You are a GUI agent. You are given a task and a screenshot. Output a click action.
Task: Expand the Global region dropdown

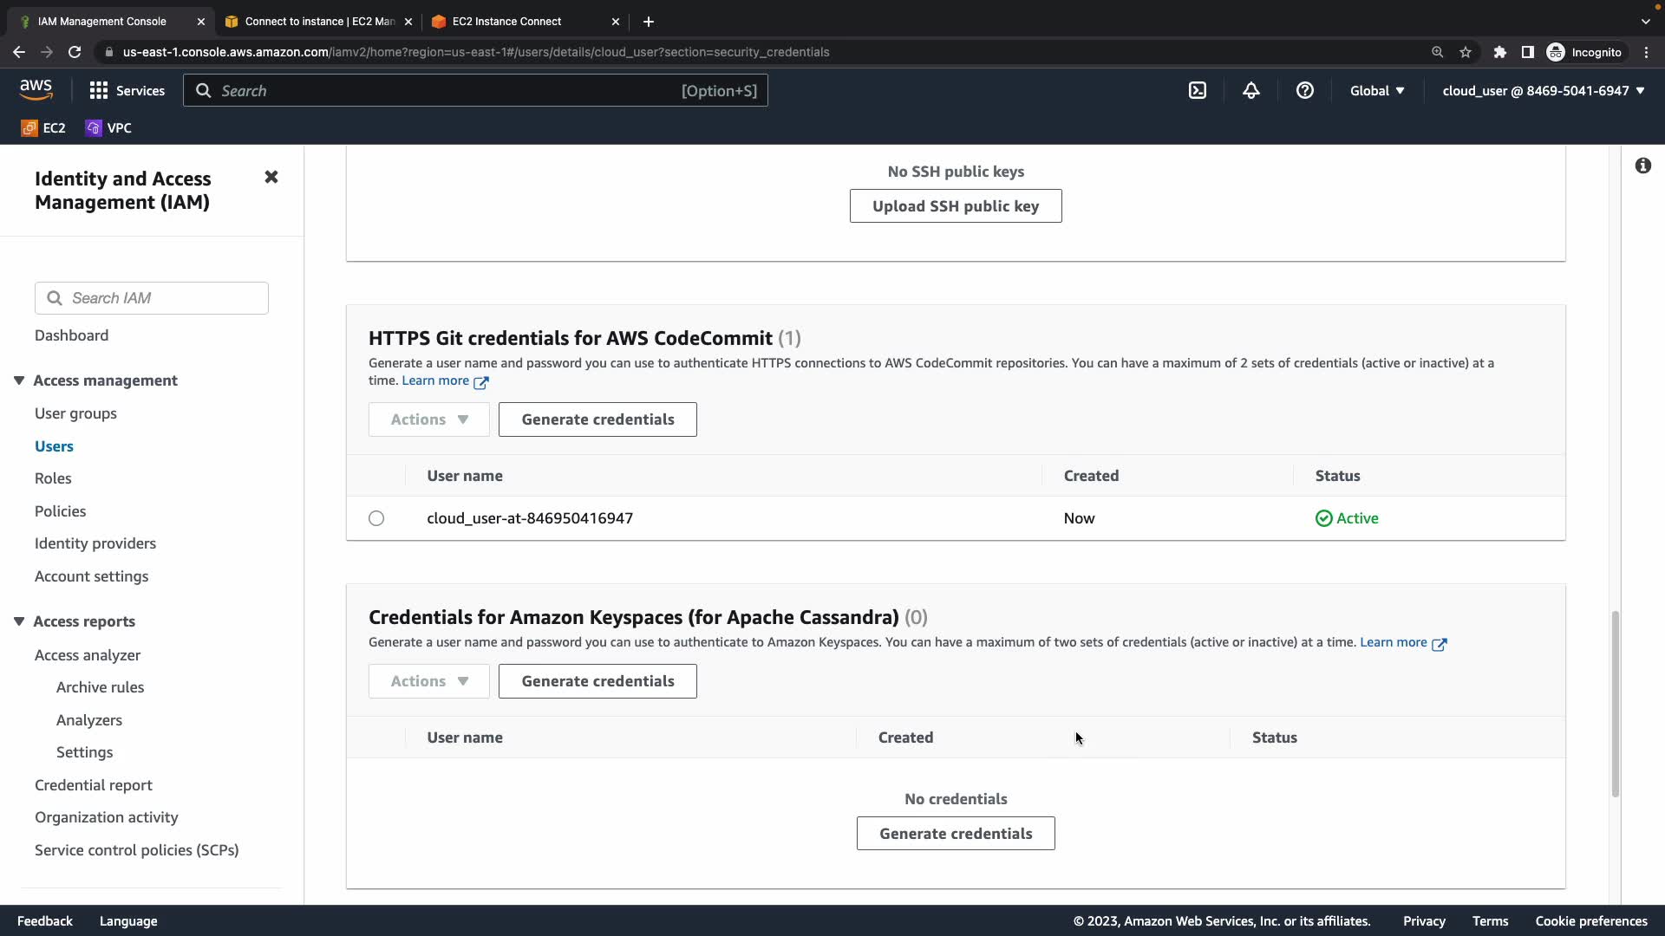click(x=1376, y=91)
